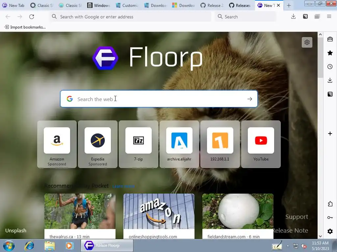This screenshot has width=337, height=252.
Task: Open onlineshoppingtools.com Amazon story thumbnail
Action: [159, 211]
